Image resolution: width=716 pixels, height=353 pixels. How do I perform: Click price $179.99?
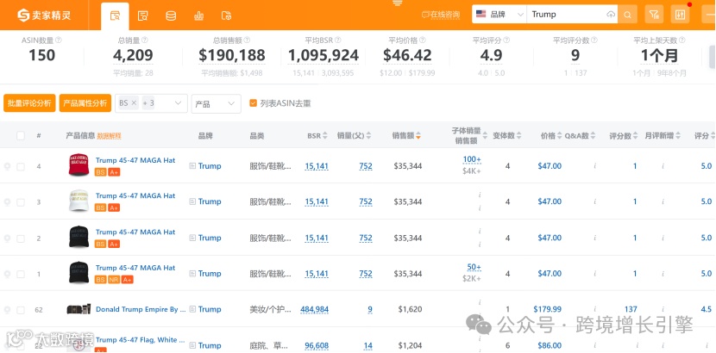click(x=548, y=309)
